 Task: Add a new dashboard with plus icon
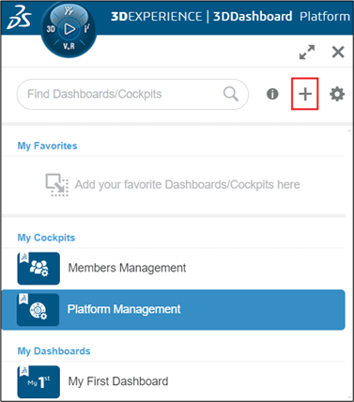(305, 94)
